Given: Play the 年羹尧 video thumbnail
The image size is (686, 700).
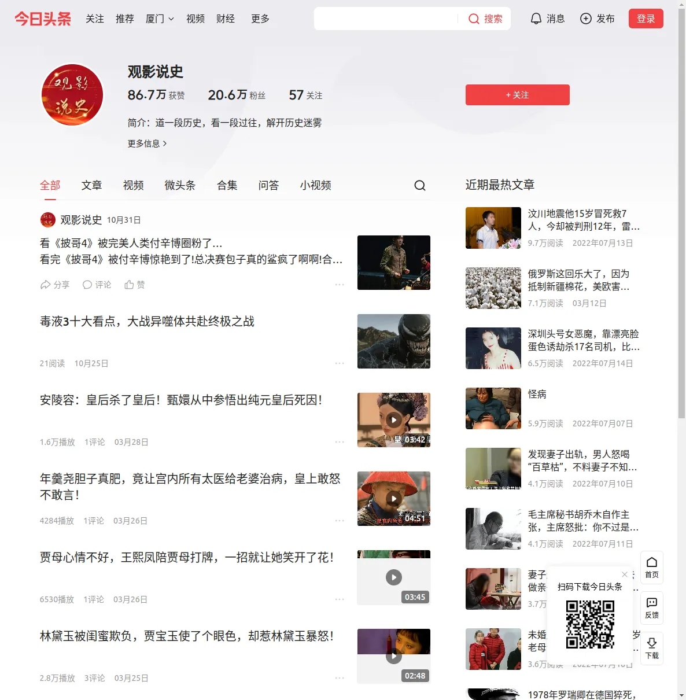Looking at the screenshot, I should coord(394,499).
